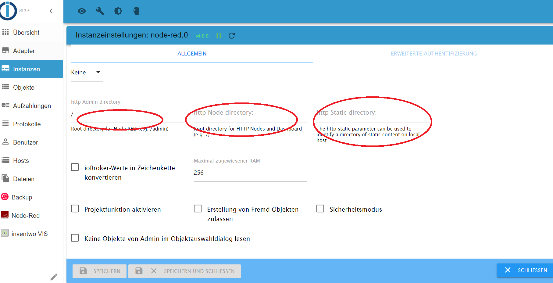Enable ioBroker-Werte in Zeichenkette konvertieren

pyautogui.click(x=75, y=167)
